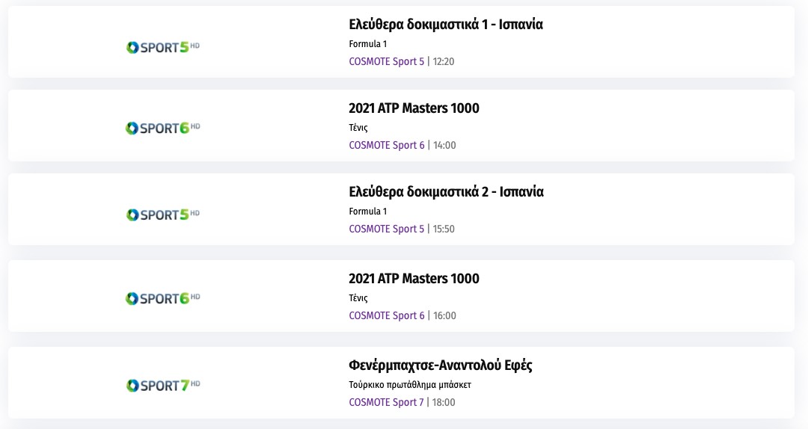
Task: Follow the COSMOTE Sport 7 link
Action: click(x=386, y=402)
